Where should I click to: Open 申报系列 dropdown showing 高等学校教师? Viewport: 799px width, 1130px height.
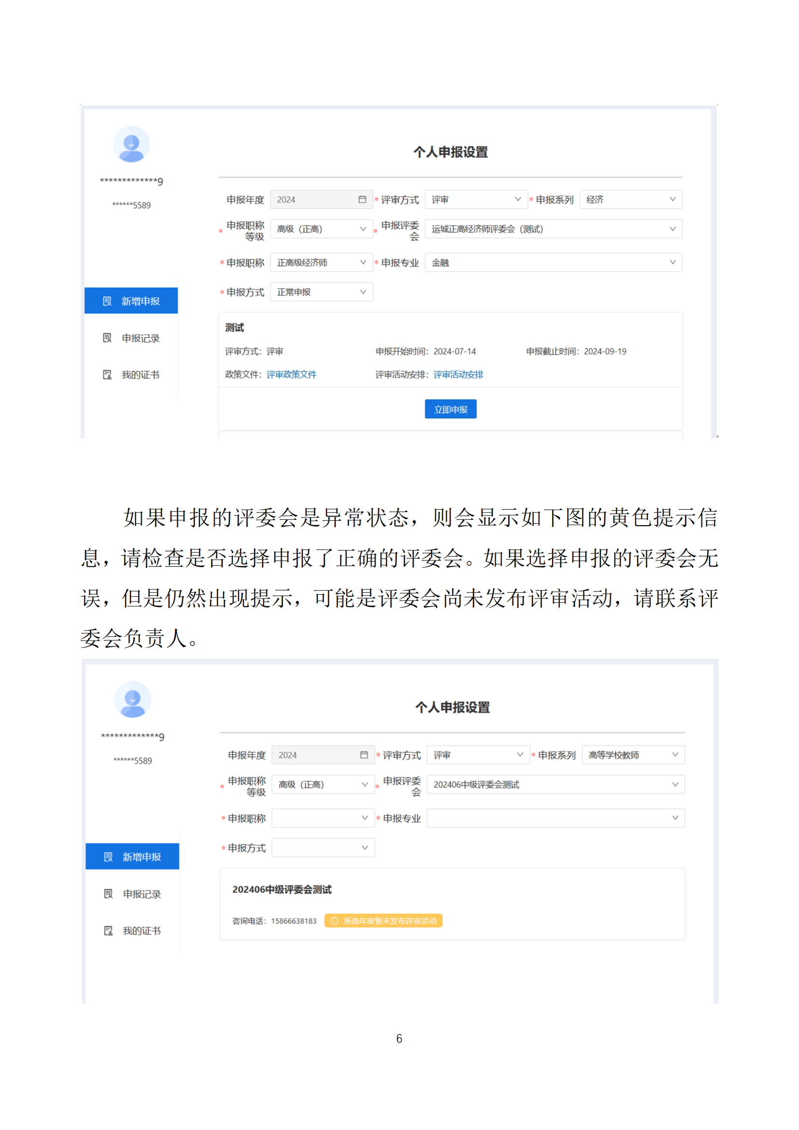click(x=633, y=755)
